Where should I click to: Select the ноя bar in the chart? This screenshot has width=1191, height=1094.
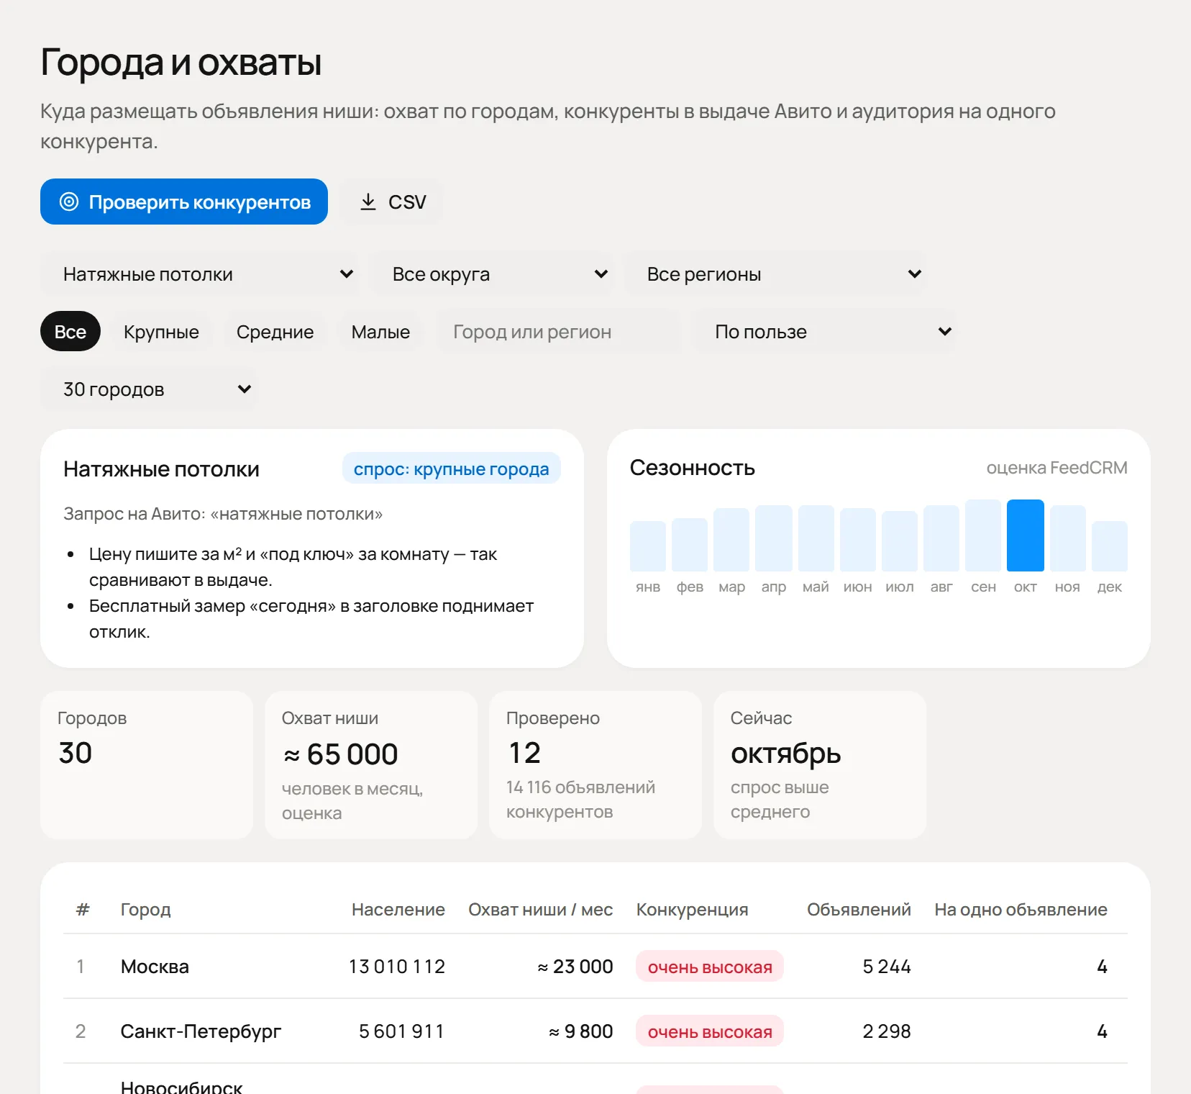(x=1068, y=538)
